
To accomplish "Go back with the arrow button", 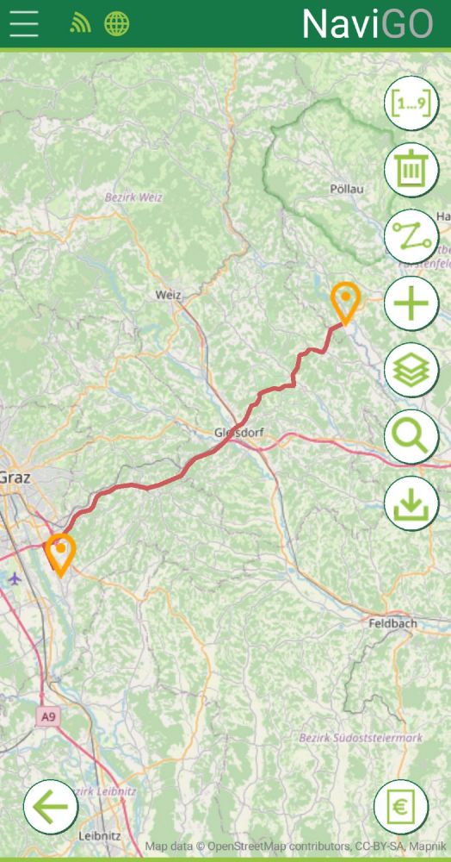I will (x=51, y=807).
